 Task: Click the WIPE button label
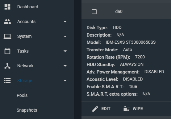pos(138,109)
